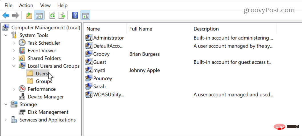Click the Groups folder icon
This screenshot has height=136, width=302.
tap(30, 81)
